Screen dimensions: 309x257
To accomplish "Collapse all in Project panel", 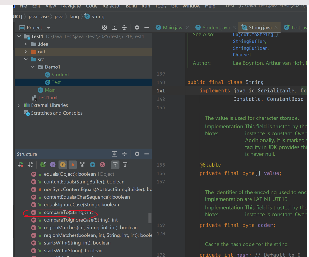I will point(124,28).
